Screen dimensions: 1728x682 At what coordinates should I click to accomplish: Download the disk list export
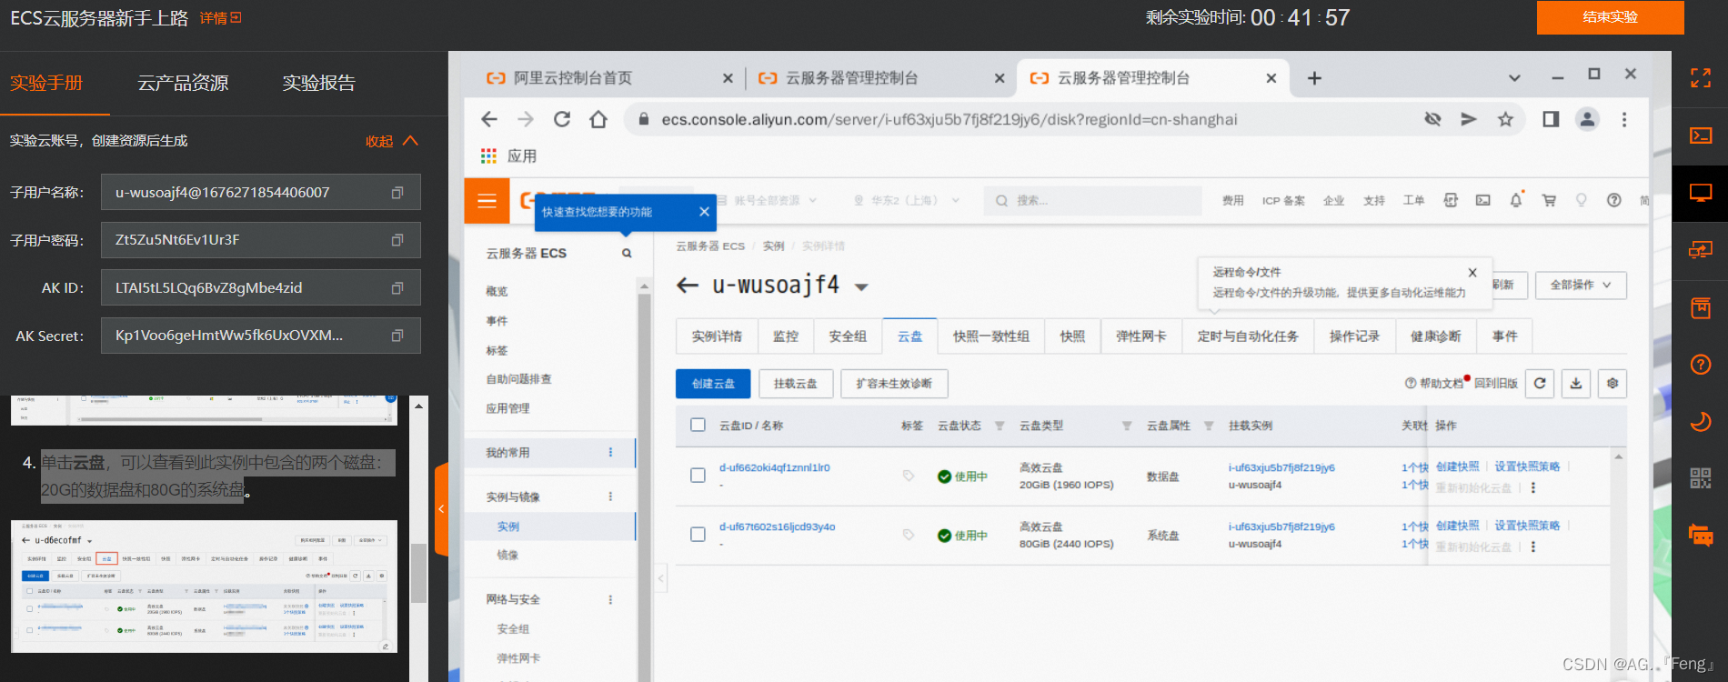1576,384
